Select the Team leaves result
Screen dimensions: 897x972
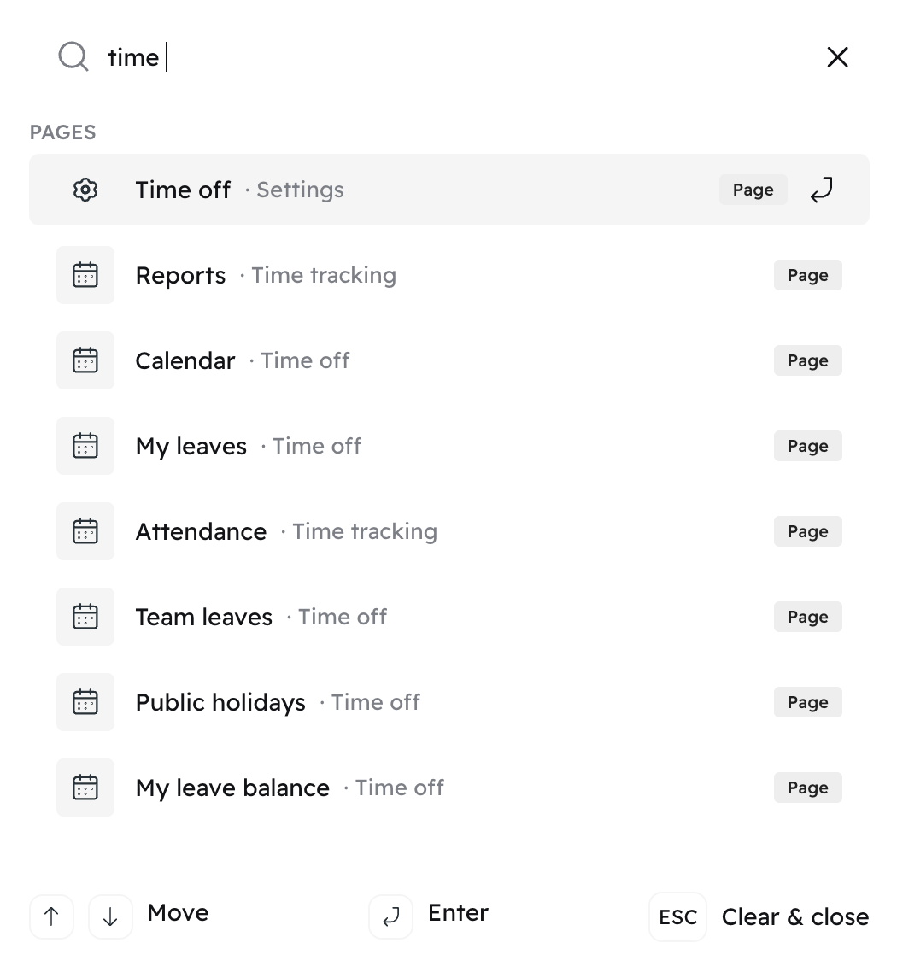click(x=449, y=618)
